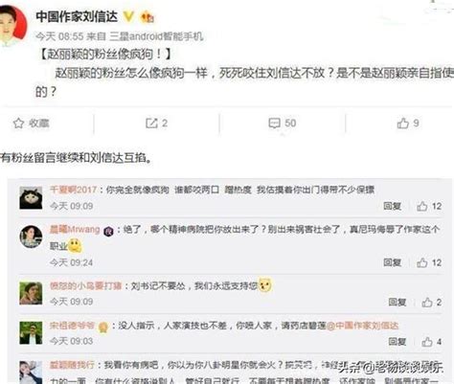
Task: Like the 千里啊2017 comment thumbs-up
Action: pyautogui.click(x=421, y=206)
